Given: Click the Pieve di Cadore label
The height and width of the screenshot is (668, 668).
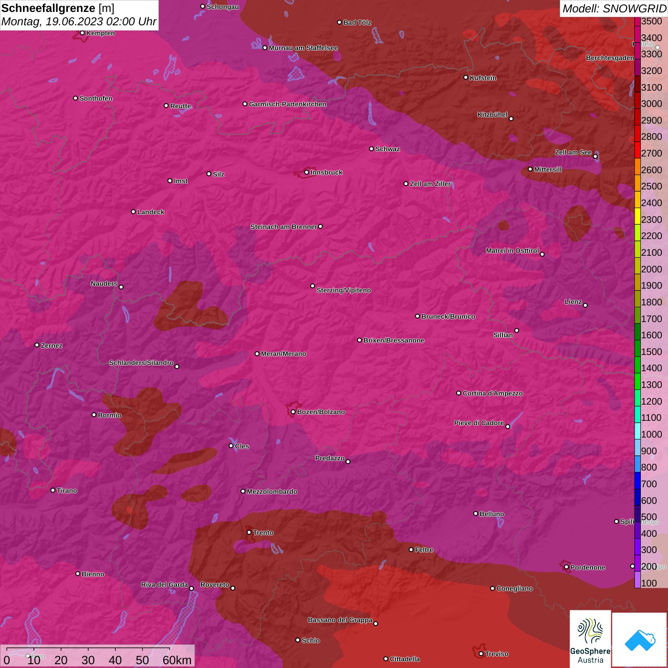Looking at the screenshot, I should 479,423.
